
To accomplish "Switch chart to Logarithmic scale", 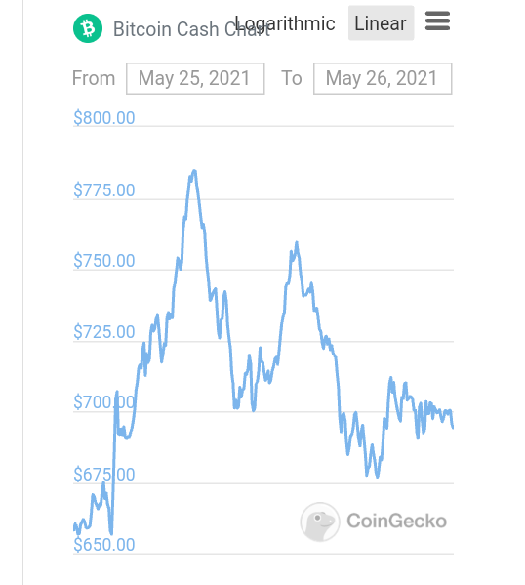I will [x=285, y=23].
